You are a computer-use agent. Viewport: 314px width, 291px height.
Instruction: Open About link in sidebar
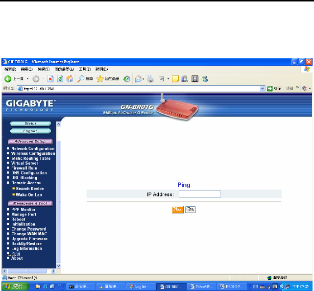17,258
